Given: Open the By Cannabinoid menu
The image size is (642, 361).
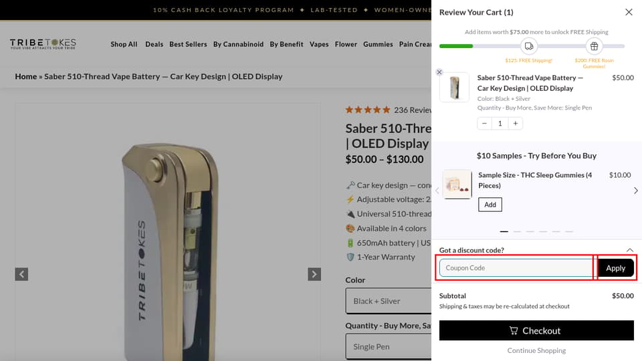Looking at the screenshot, I should (x=238, y=44).
